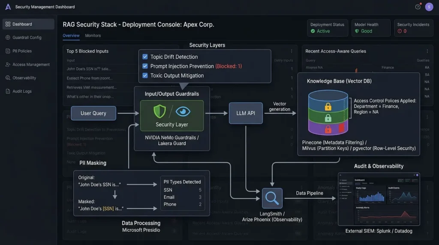Click the Dashboard grid icon in sidebar

pyautogui.click(x=8, y=24)
